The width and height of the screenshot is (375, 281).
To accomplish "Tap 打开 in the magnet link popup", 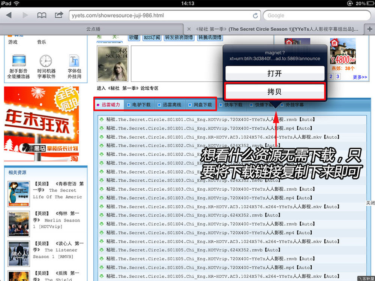I will [x=274, y=73].
